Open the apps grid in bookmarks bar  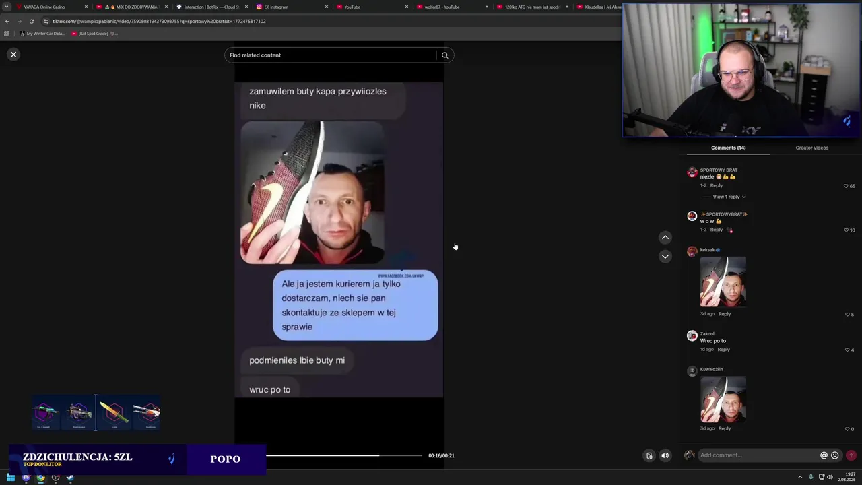[x=7, y=34]
